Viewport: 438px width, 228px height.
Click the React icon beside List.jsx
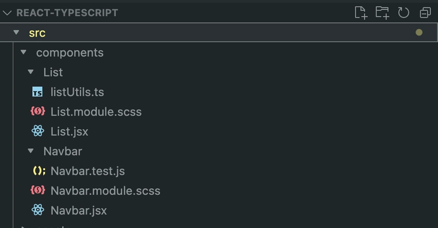pyautogui.click(x=38, y=131)
